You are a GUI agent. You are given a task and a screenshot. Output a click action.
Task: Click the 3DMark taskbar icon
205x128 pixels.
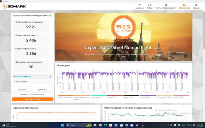click(x=142, y=125)
